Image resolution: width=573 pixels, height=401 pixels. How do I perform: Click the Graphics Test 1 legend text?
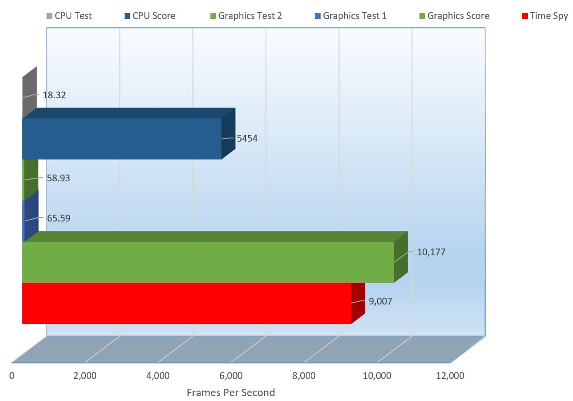[355, 16]
